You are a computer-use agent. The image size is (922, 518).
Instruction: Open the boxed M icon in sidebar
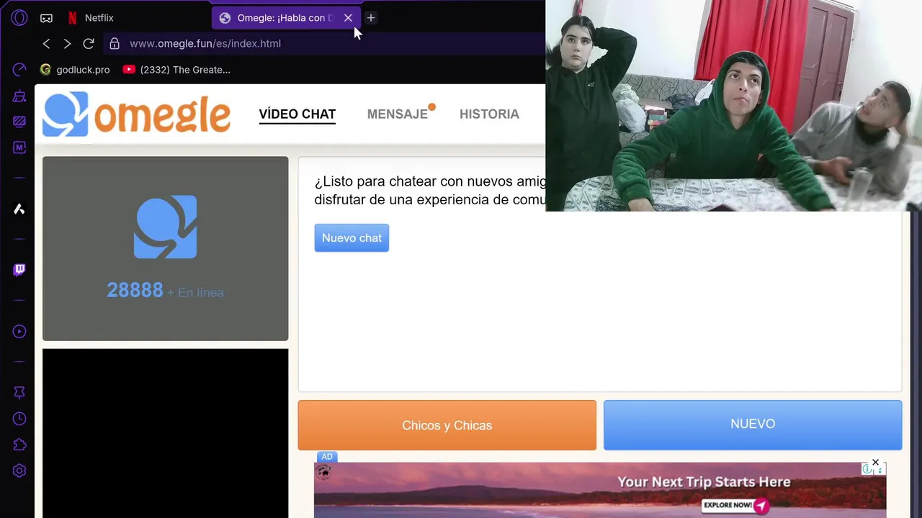tap(19, 147)
